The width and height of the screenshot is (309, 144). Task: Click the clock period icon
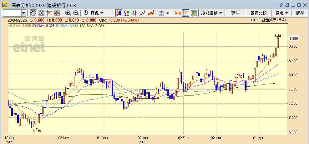86,13
